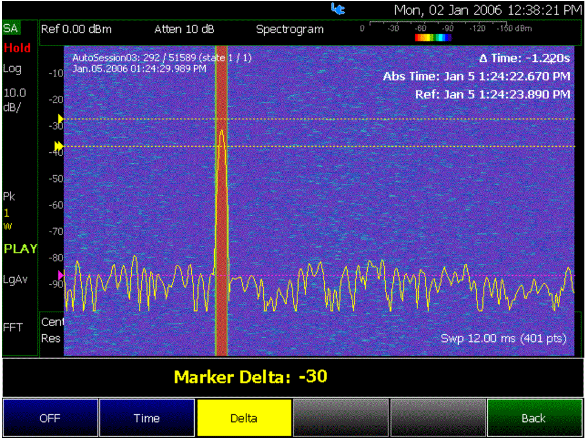Viewport: 585px width, 439px height.
Task: Choose the yellow Delta softkey
Action: (243, 418)
